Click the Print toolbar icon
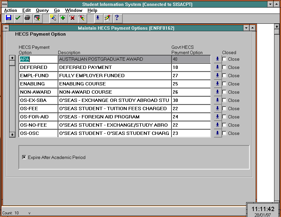This screenshot has height=217, width=281. click(27, 18)
